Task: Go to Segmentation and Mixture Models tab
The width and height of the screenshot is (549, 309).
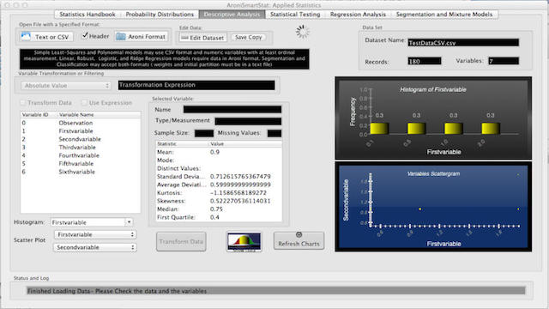Action: click(444, 15)
